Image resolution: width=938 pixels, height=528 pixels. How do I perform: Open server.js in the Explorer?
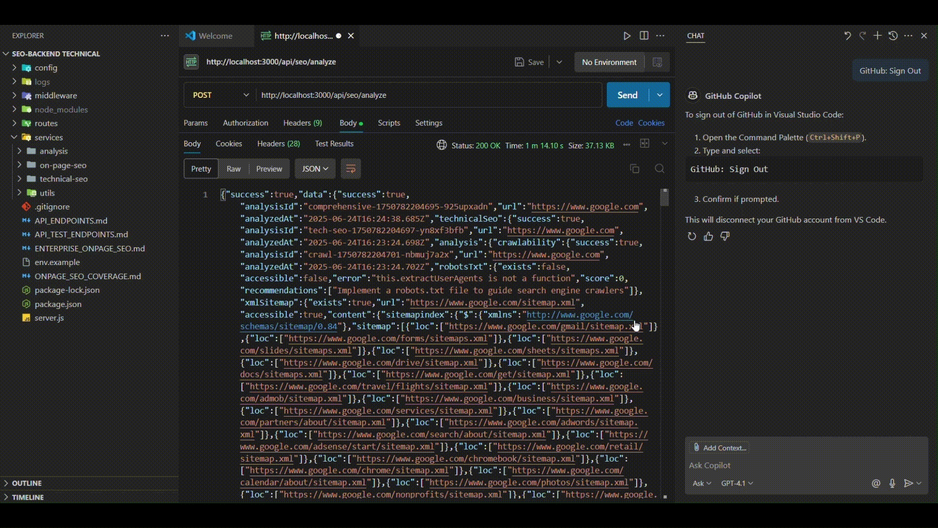click(x=49, y=318)
